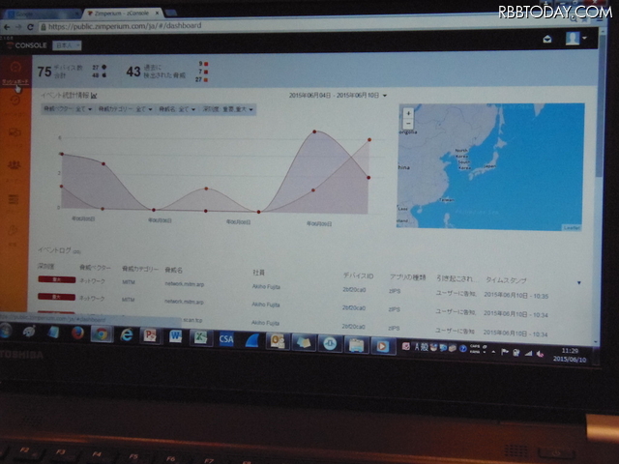Image resolution: width=619 pixels, height=464 pixels.
Task: Sort by threat name column header
Action: coord(174,270)
